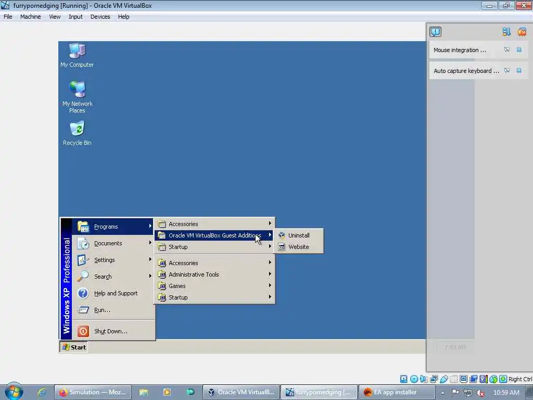Open Settings in the Start menu

click(x=113, y=260)
